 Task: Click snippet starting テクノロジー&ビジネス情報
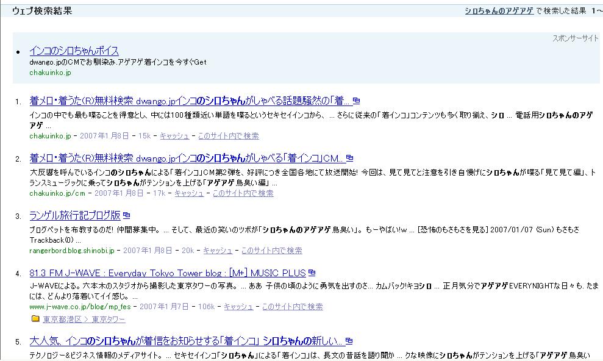[310, 356]
